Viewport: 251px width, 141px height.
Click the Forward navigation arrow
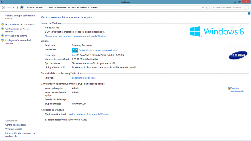pos(9,8)
